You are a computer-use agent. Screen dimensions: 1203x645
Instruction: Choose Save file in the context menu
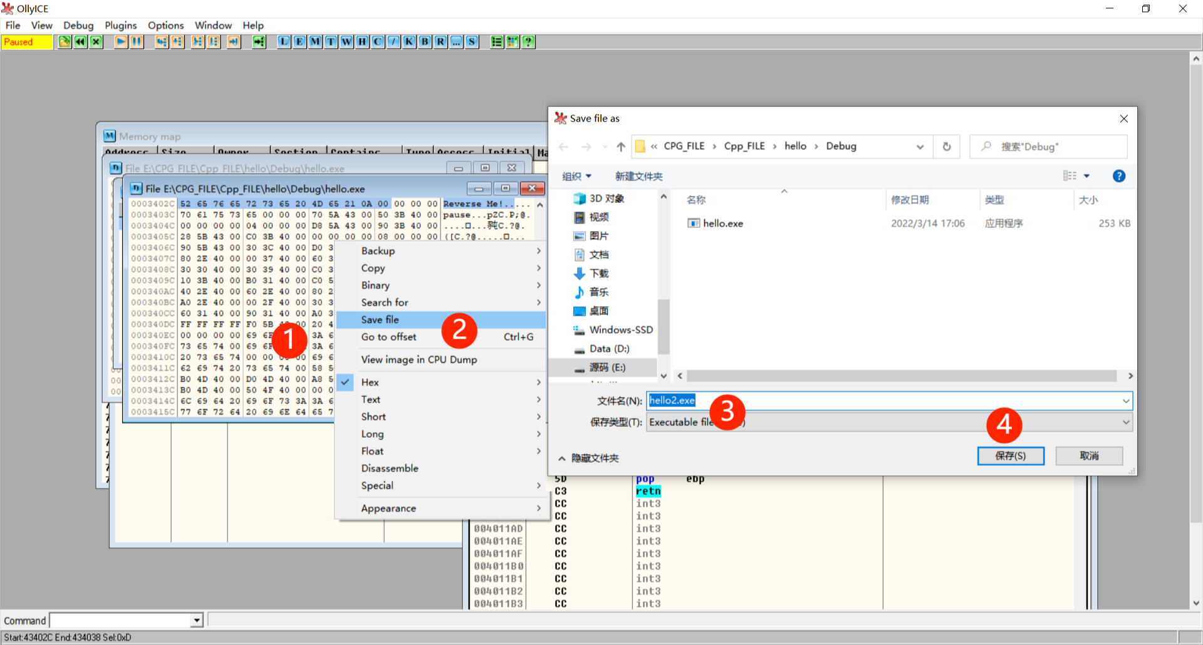tap(380, 319)
